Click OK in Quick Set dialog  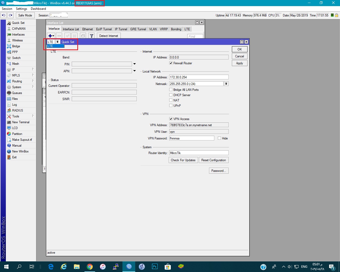pyautogui.click(x=240, y=49)
